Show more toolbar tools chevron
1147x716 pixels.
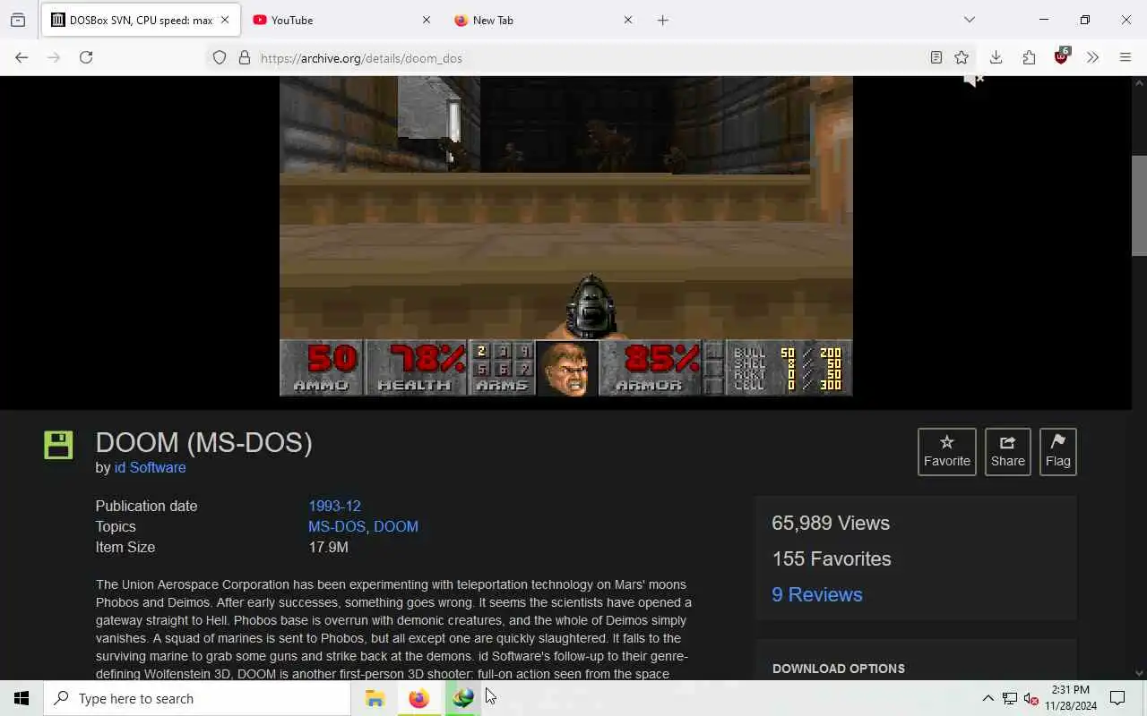click(x=1093, y=57)
